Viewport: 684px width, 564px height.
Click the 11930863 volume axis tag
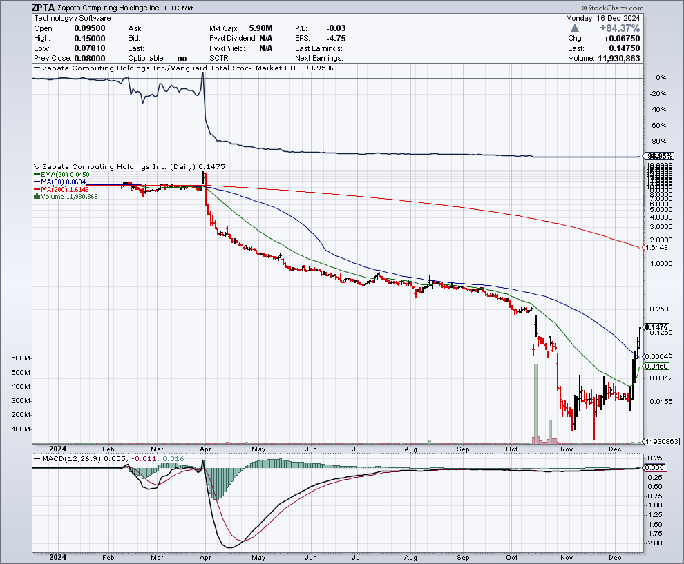(662, 442)
